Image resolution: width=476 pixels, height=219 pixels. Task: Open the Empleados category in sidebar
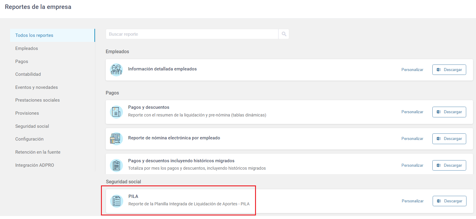pyautogui.click(x=27, y=48)
